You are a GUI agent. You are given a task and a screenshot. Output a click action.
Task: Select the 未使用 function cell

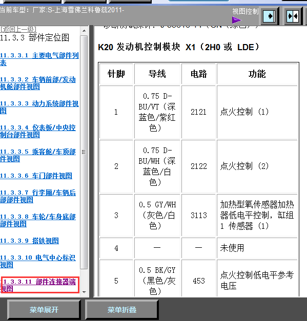[x=257, y=248]
